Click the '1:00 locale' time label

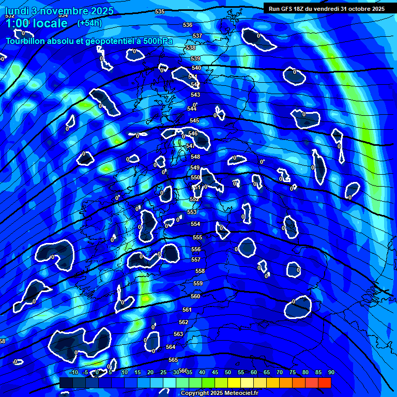pyautogui.click(x=37, y=23)
